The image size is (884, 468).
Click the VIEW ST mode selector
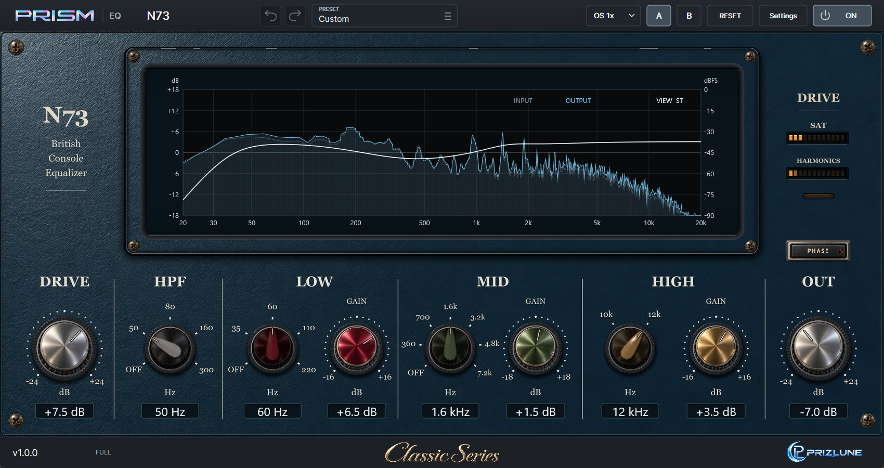[x=670, y=101]
